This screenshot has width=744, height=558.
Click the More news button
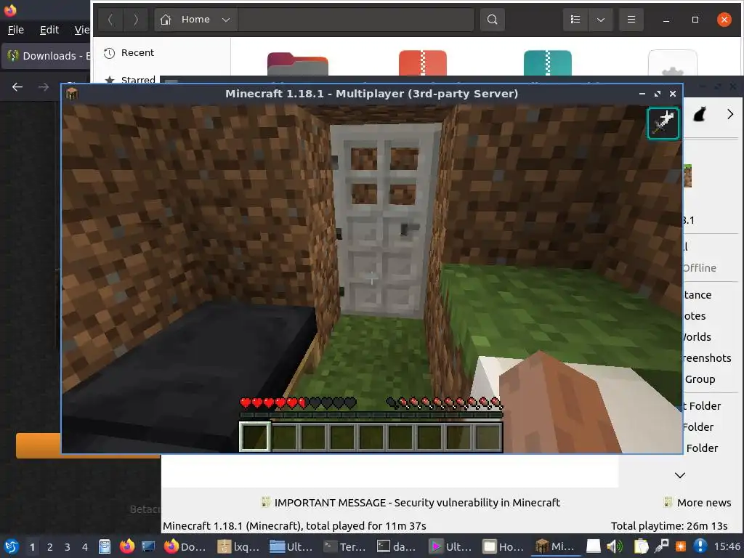pos(697,503)
